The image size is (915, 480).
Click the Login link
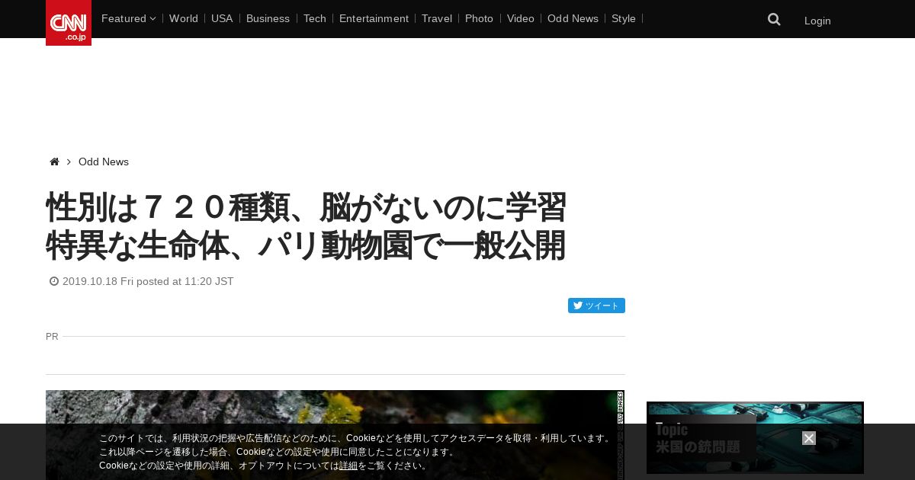[817, 21]
